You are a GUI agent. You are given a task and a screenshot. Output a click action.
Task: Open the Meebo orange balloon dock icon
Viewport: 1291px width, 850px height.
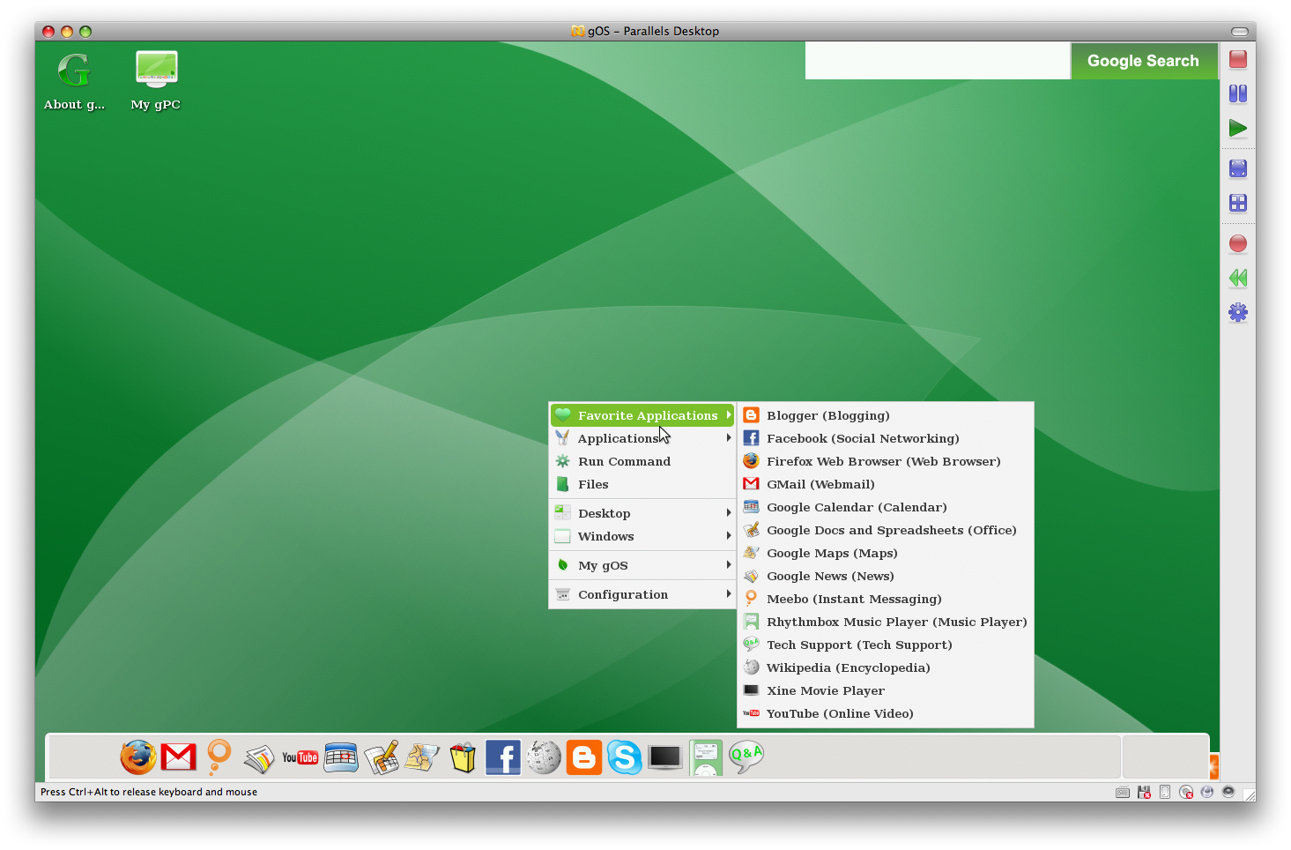(x=219, y=757)
